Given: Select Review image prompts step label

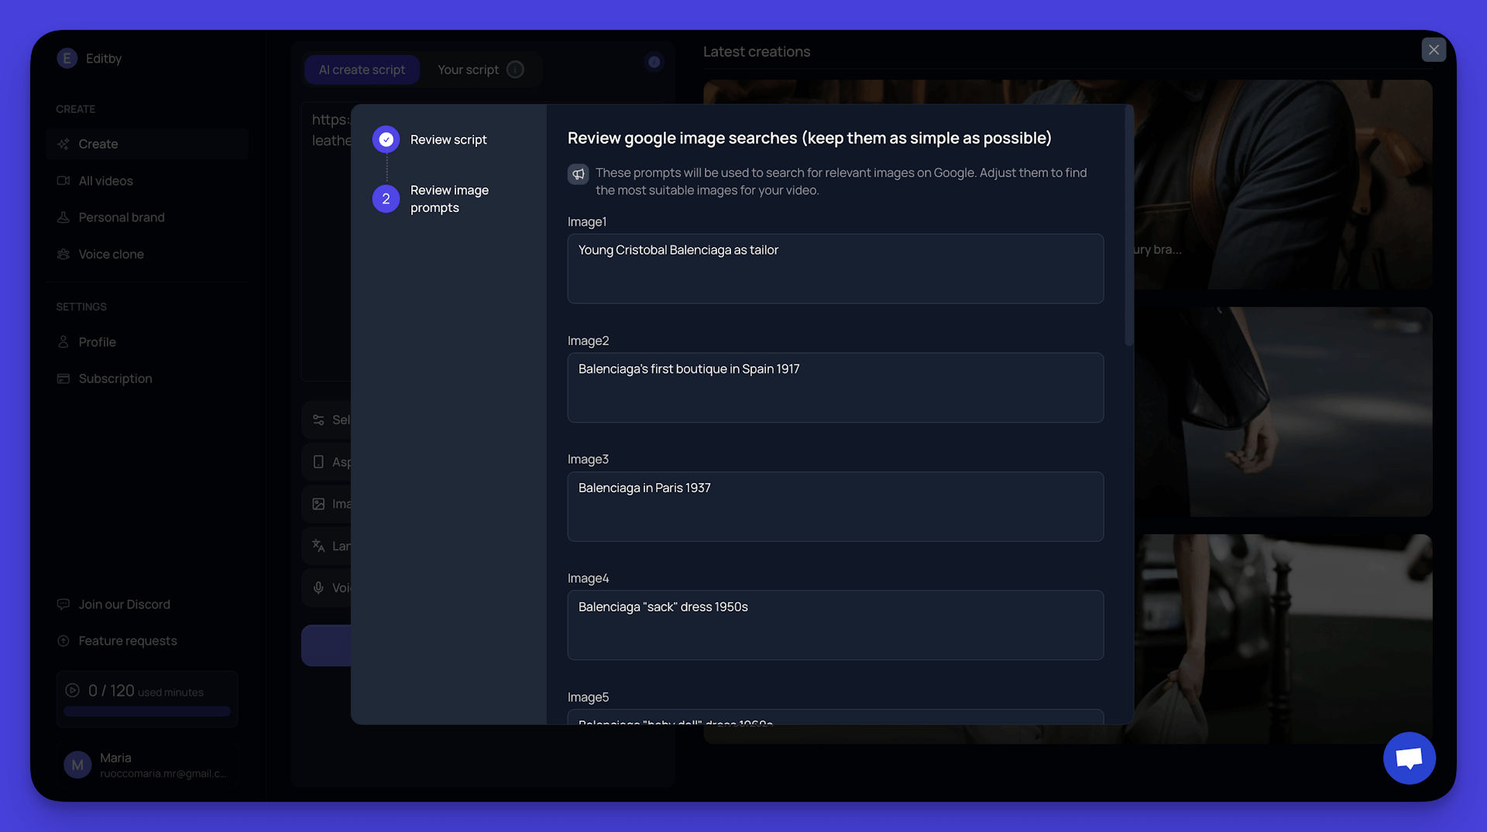Looking at the screenshot, I should pyautogui.click(x=449, y=199).
